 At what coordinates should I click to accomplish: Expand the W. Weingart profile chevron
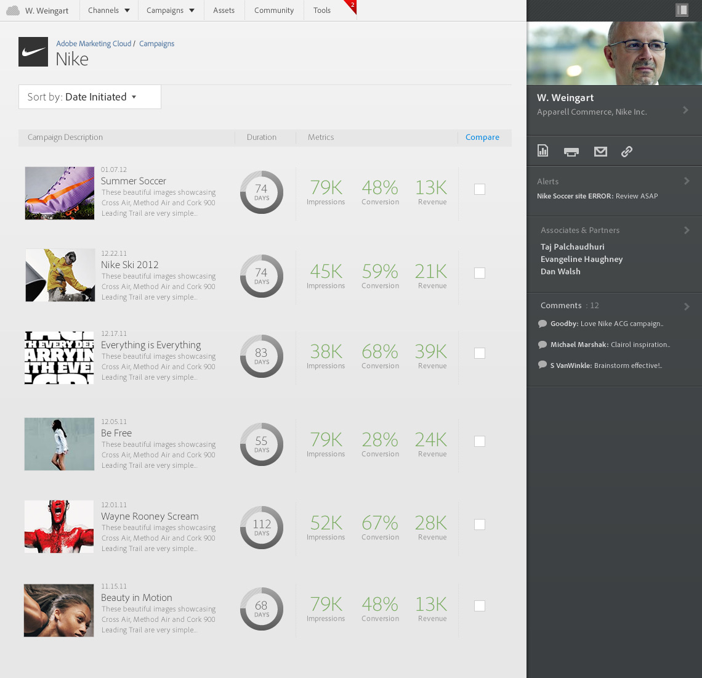(x=685, y=110)
